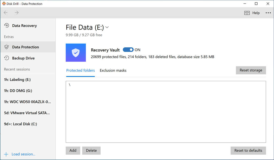Turn off the Recovery Vault toggle

(128, 50)
